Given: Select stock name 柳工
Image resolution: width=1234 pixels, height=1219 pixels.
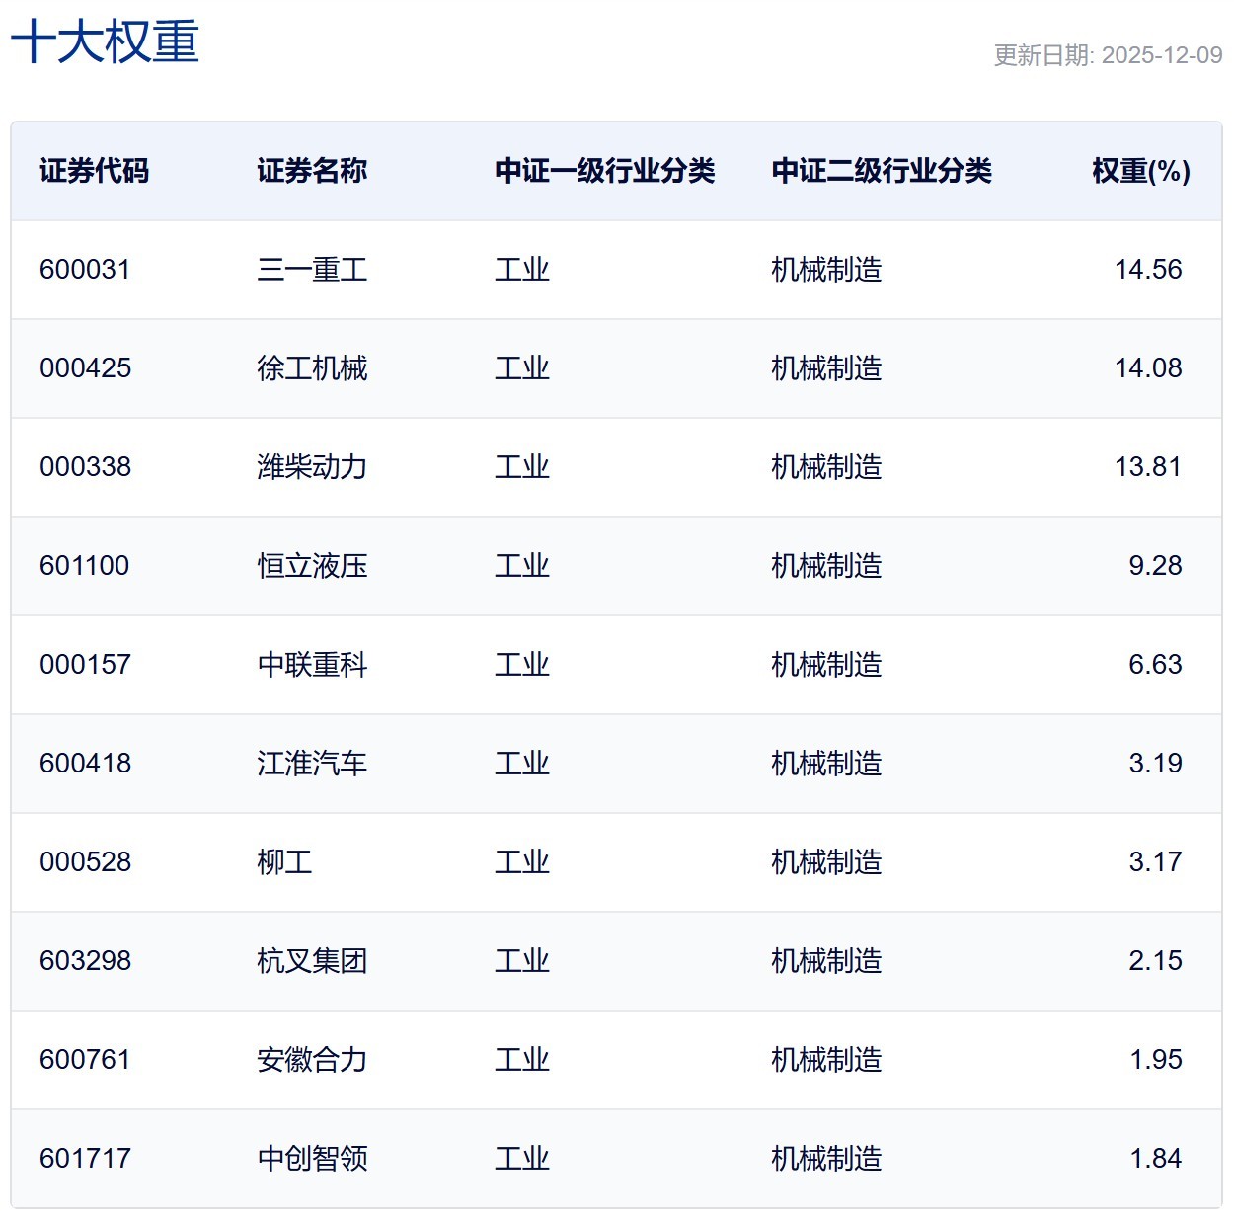Looking at the screenshot, I should 284,862.
